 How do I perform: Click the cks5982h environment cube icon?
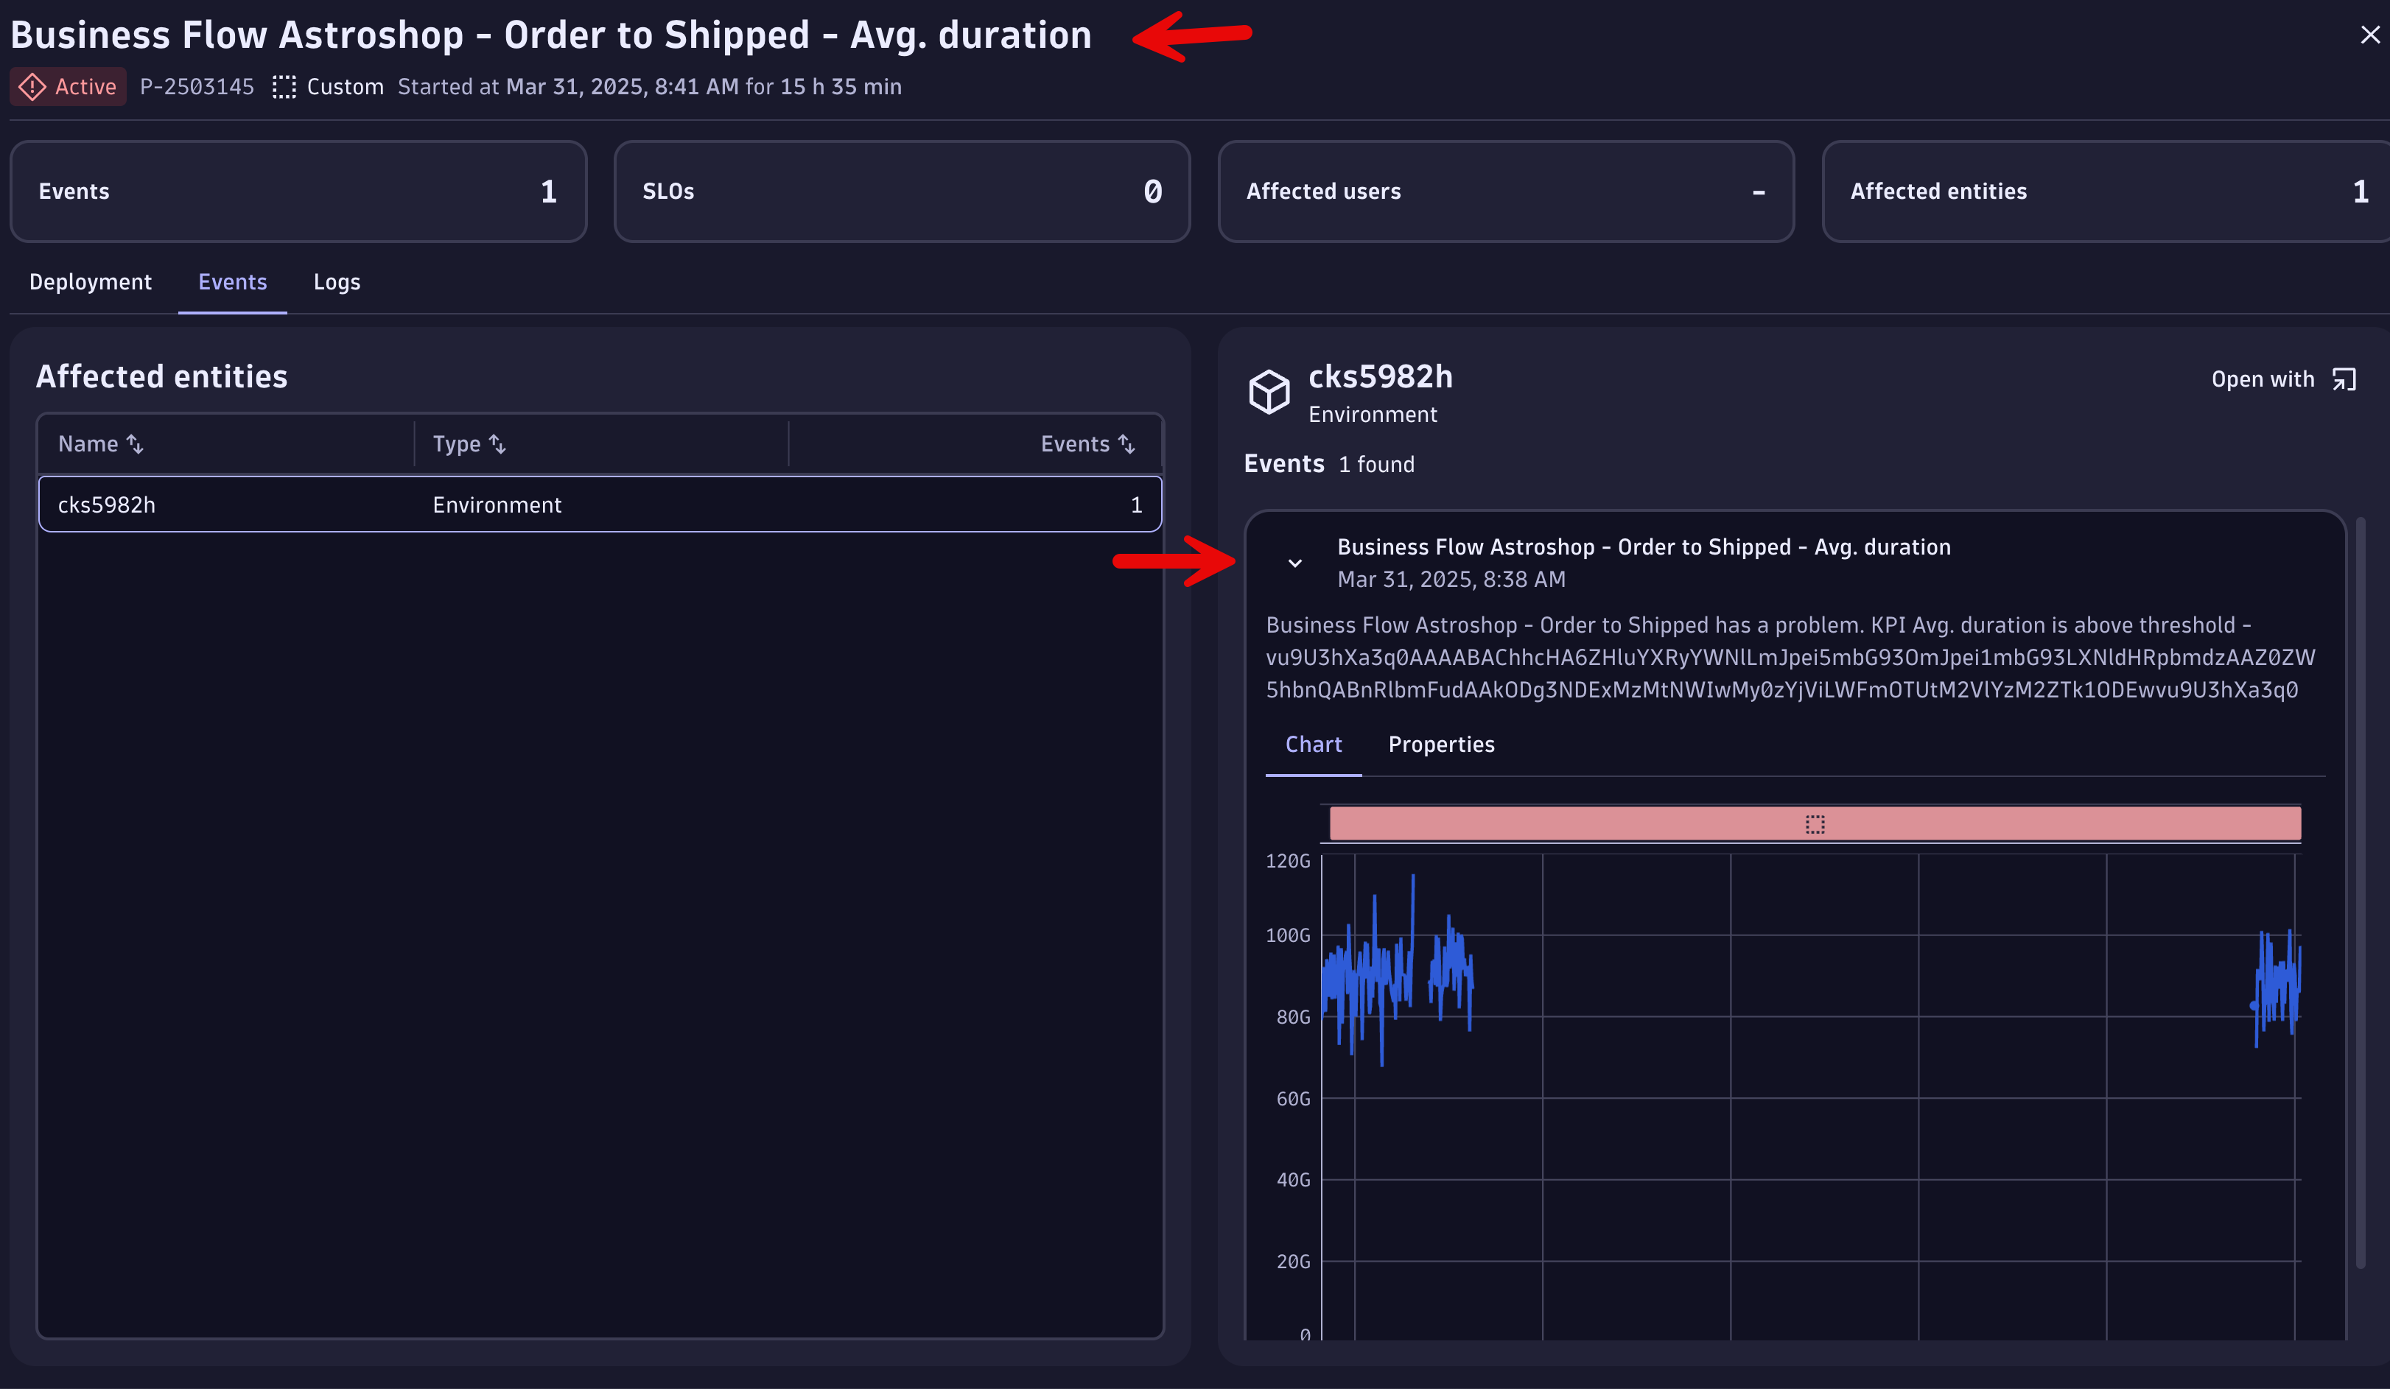[1269, 392]
